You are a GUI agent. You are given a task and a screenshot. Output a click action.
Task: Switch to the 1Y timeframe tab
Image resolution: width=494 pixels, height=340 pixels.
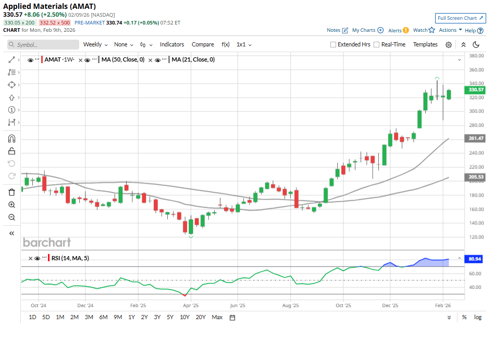tap(132, 317)
